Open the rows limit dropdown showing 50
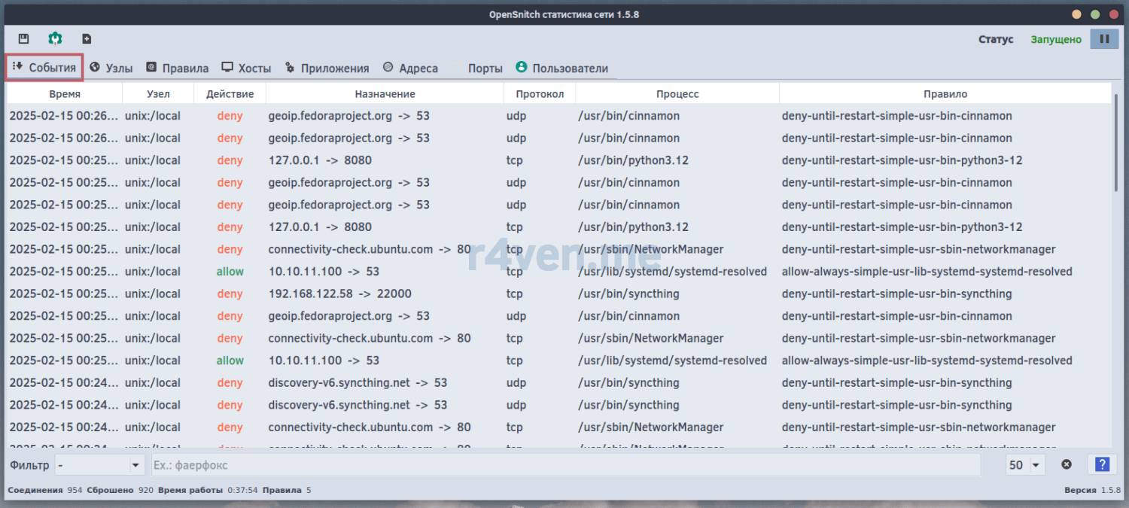The height and width of the screenshot is (508, 1129). pos(1026,465)
